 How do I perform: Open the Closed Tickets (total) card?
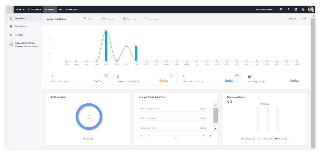[209, 79]
